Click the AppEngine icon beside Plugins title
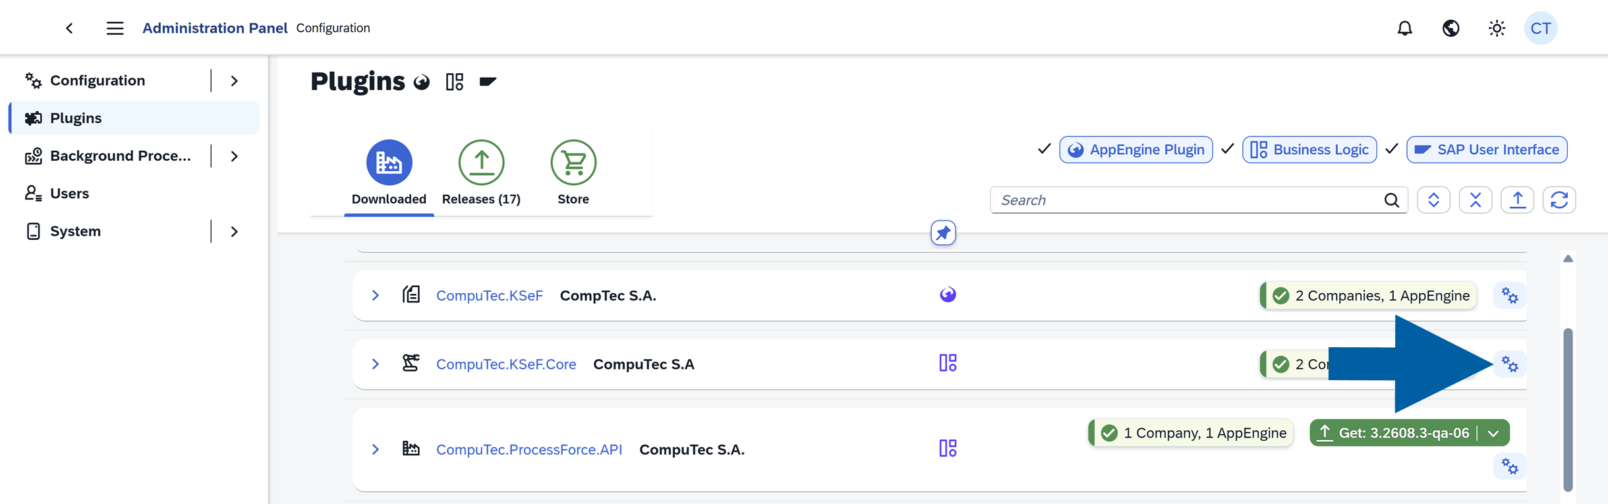 tap(422, 82)
